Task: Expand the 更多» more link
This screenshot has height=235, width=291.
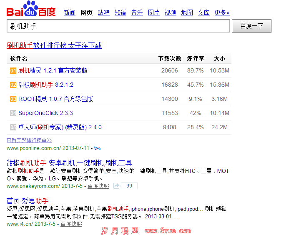Action: tap(222, 12)
